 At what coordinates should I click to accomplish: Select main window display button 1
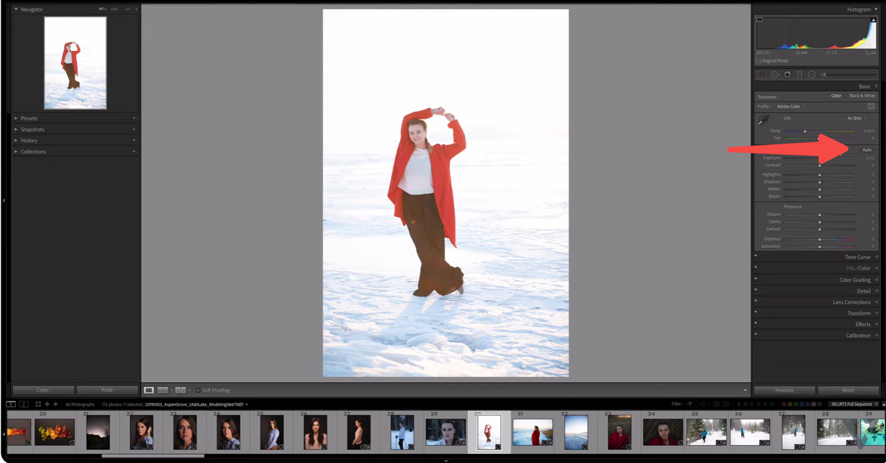11,404
